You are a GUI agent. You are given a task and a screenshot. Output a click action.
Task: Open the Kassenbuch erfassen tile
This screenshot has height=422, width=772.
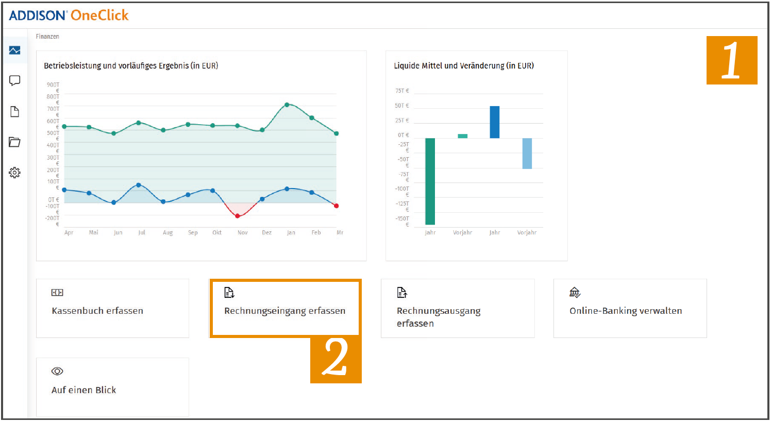(113, 309)
